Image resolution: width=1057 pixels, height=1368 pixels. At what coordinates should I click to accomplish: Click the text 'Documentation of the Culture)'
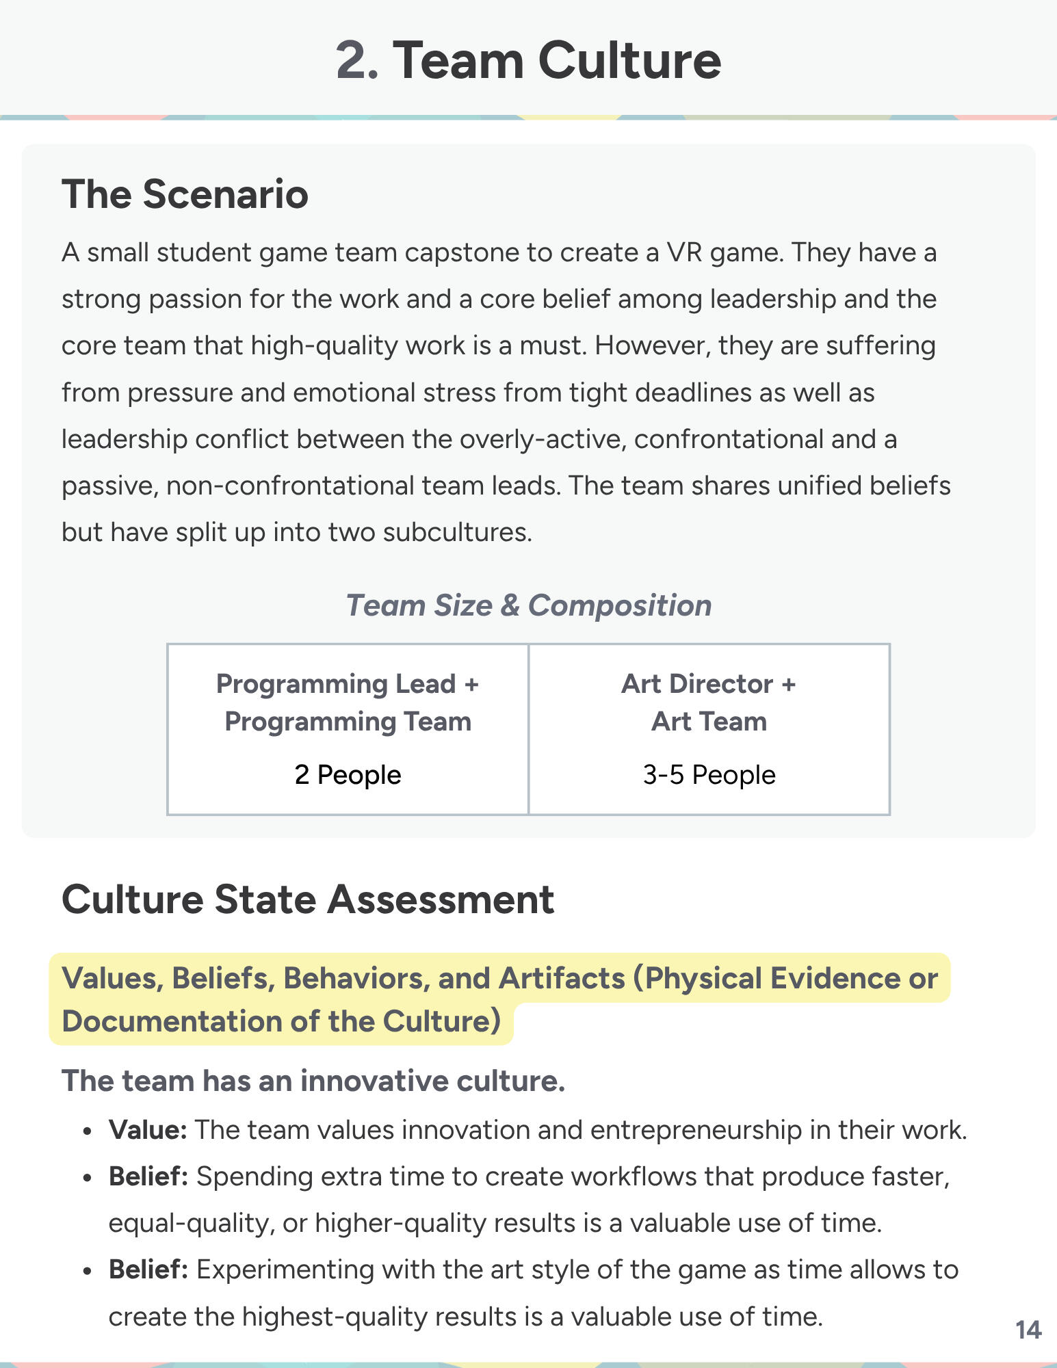coord(281,1021)
